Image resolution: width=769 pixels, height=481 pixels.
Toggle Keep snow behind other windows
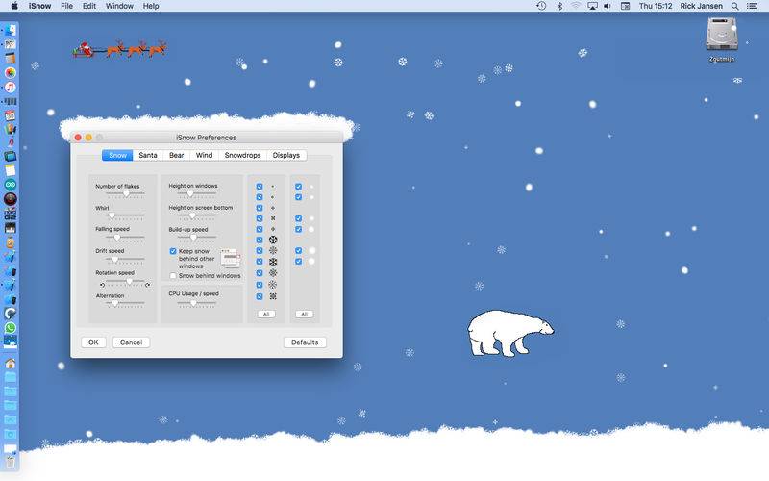click(173, 251)
